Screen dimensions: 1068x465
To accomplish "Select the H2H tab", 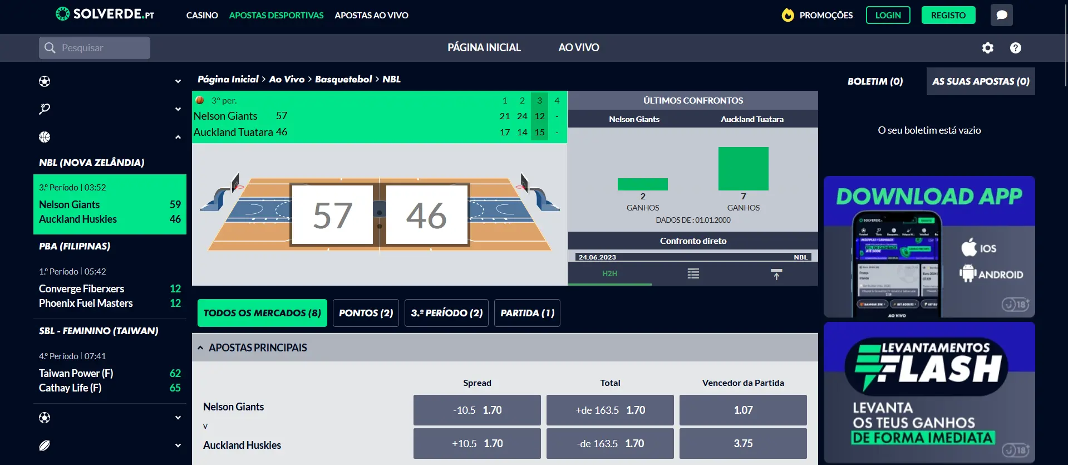I will click(x=610, y=273).
